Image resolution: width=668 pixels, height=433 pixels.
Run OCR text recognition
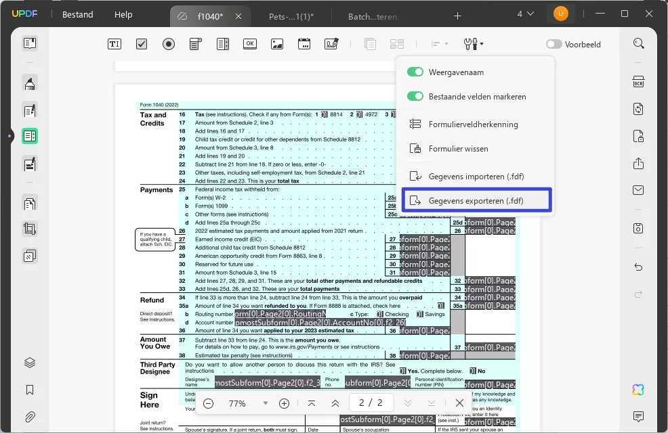(x=638, y=82)
